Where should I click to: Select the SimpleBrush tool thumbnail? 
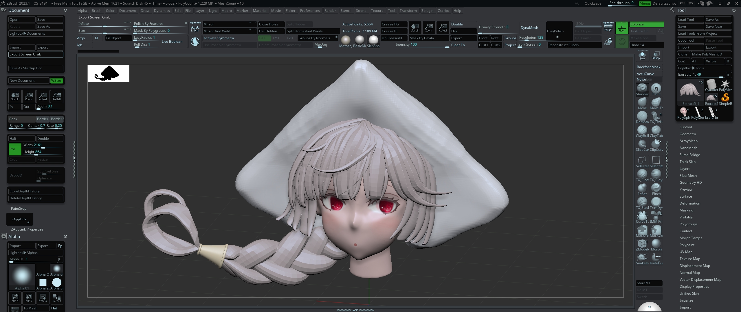(x=725, y=99)
